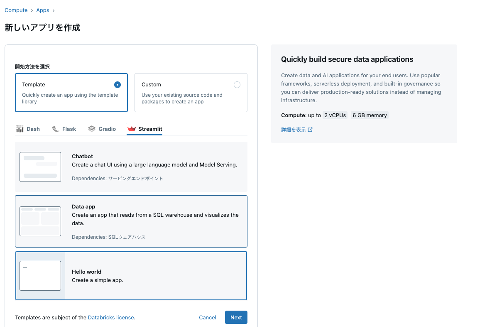
Task: Select the Streamlit tab label
Action: pos(150,129)
